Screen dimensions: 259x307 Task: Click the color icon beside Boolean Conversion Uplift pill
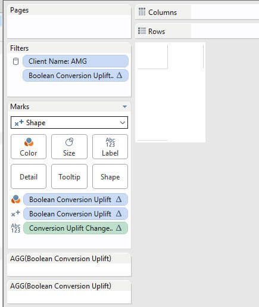15,199
